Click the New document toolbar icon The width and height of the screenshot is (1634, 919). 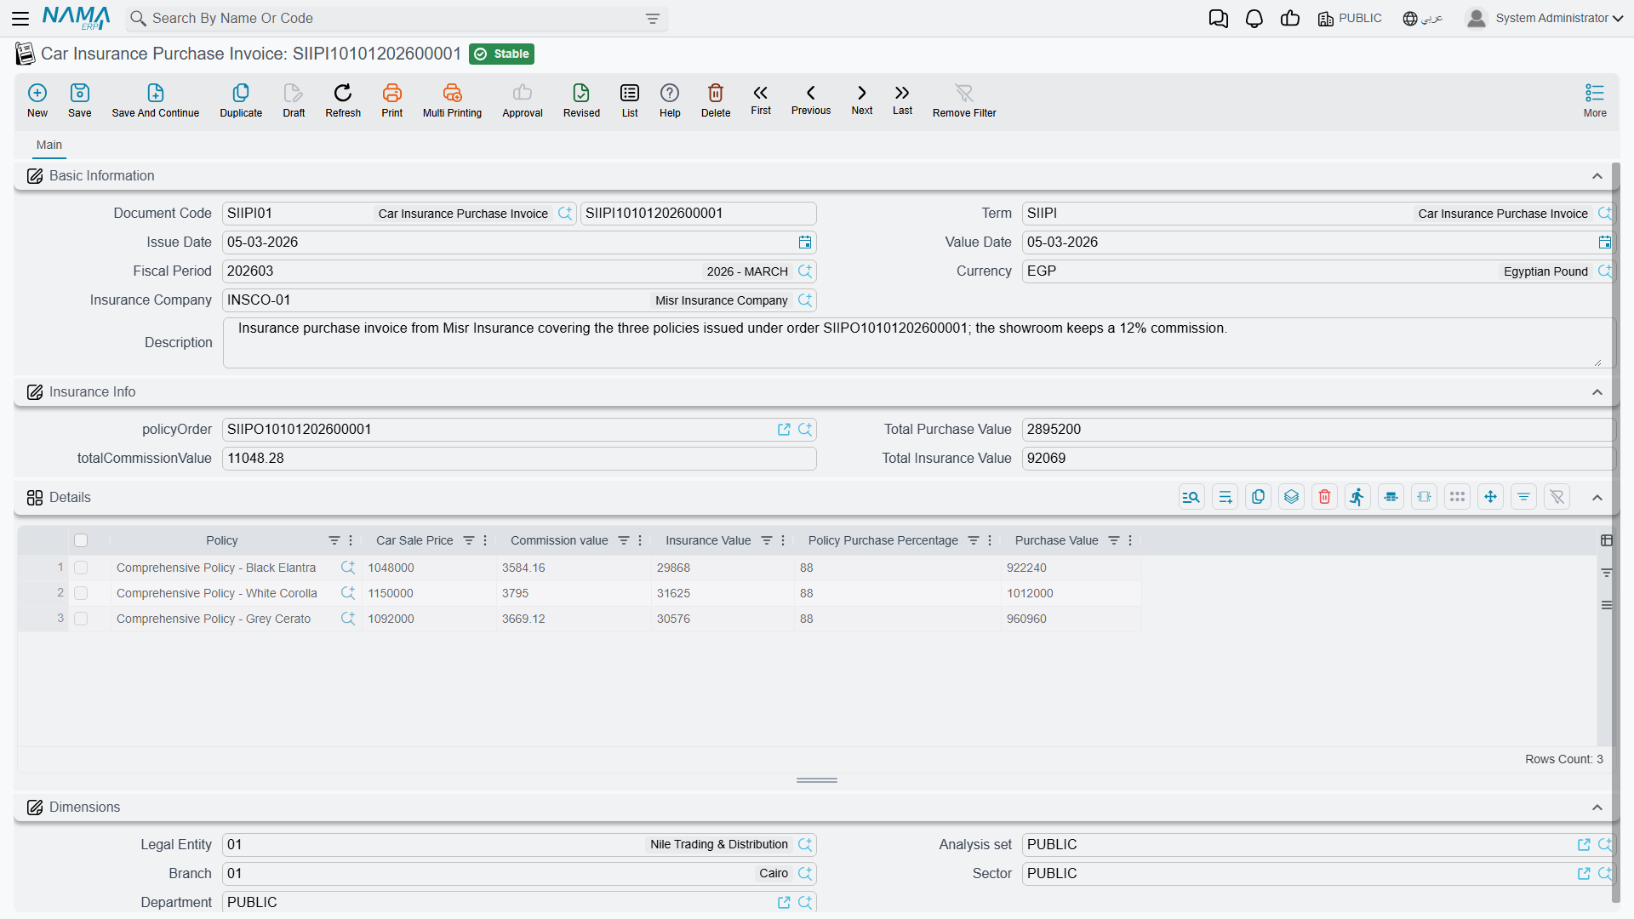(x=37, y=100)
